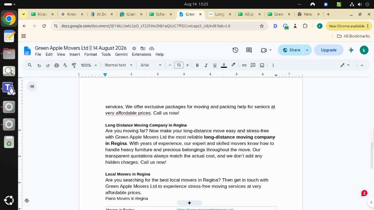The width and height of the screenshot is (374, 210).
Task: Open the Format menu
Action: coord(91,54)
